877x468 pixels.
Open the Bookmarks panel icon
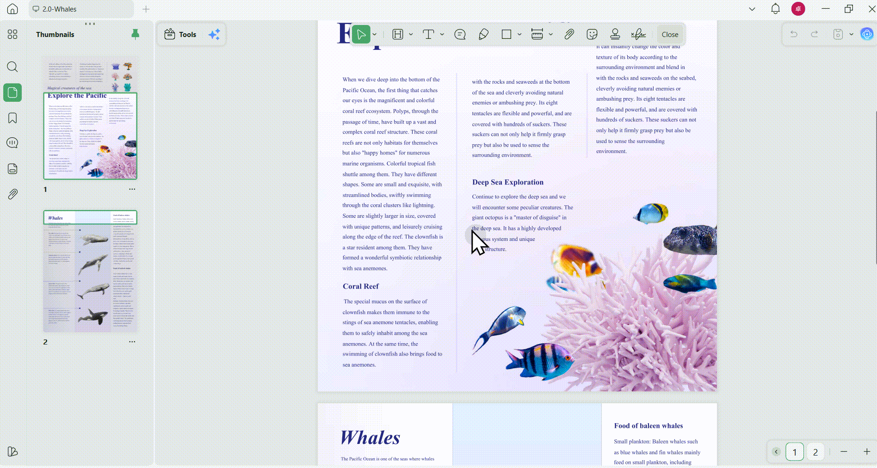[x=12, y=118]
